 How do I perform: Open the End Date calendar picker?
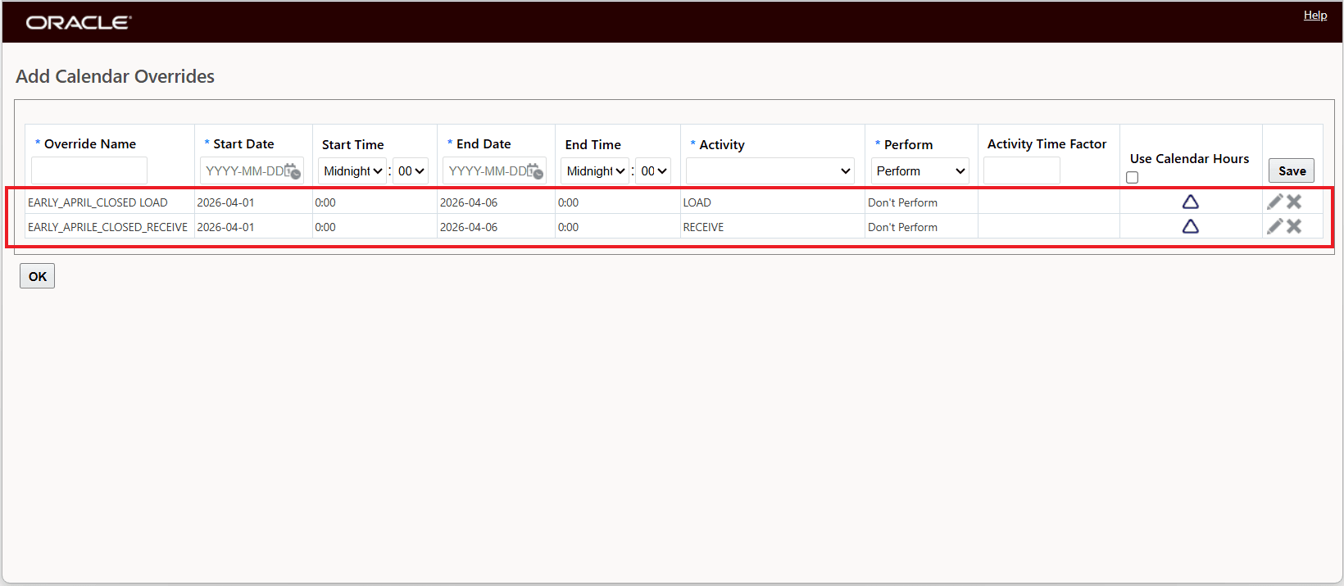[x=535, y=171]
